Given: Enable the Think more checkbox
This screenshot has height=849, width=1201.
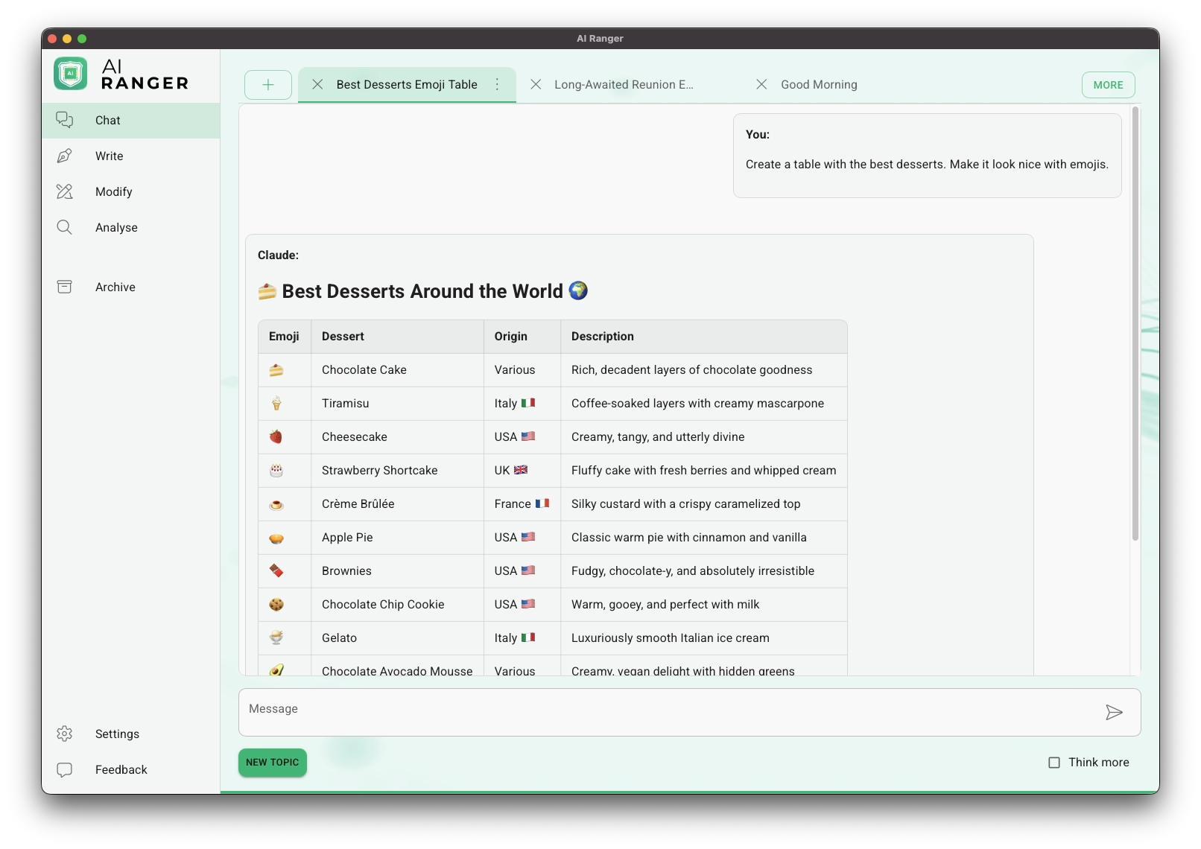Looking at the screenshot, I should coord(1054,763).
